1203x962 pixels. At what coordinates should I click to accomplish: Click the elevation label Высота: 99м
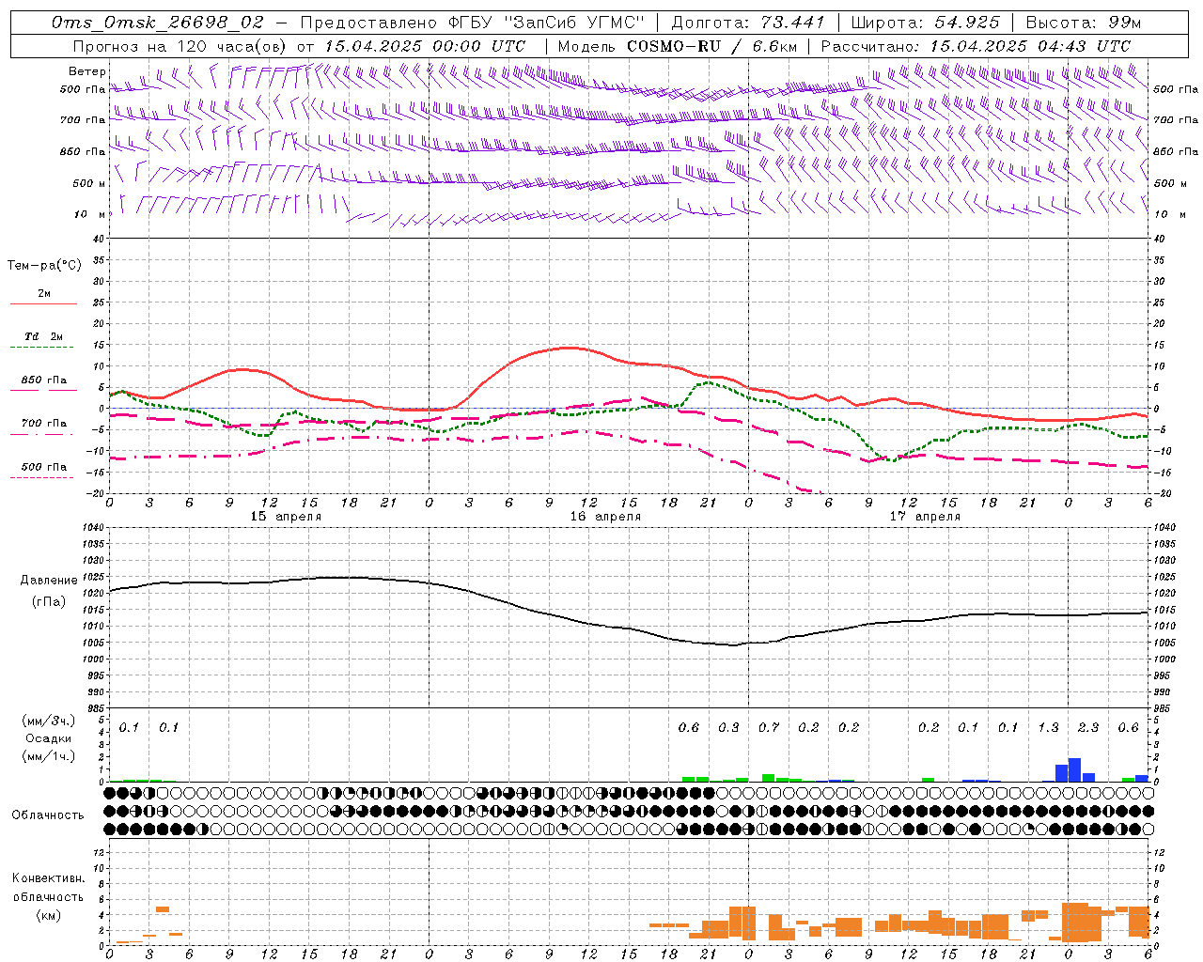[1084, 22]
